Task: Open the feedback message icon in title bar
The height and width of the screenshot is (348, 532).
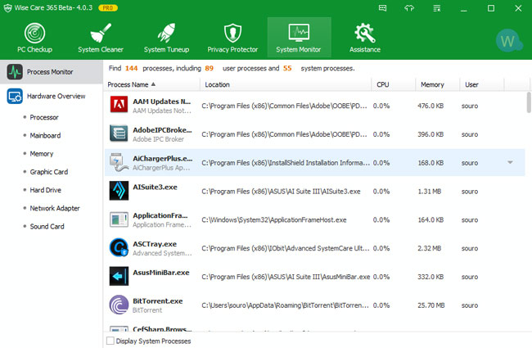Action: (382, 8)
